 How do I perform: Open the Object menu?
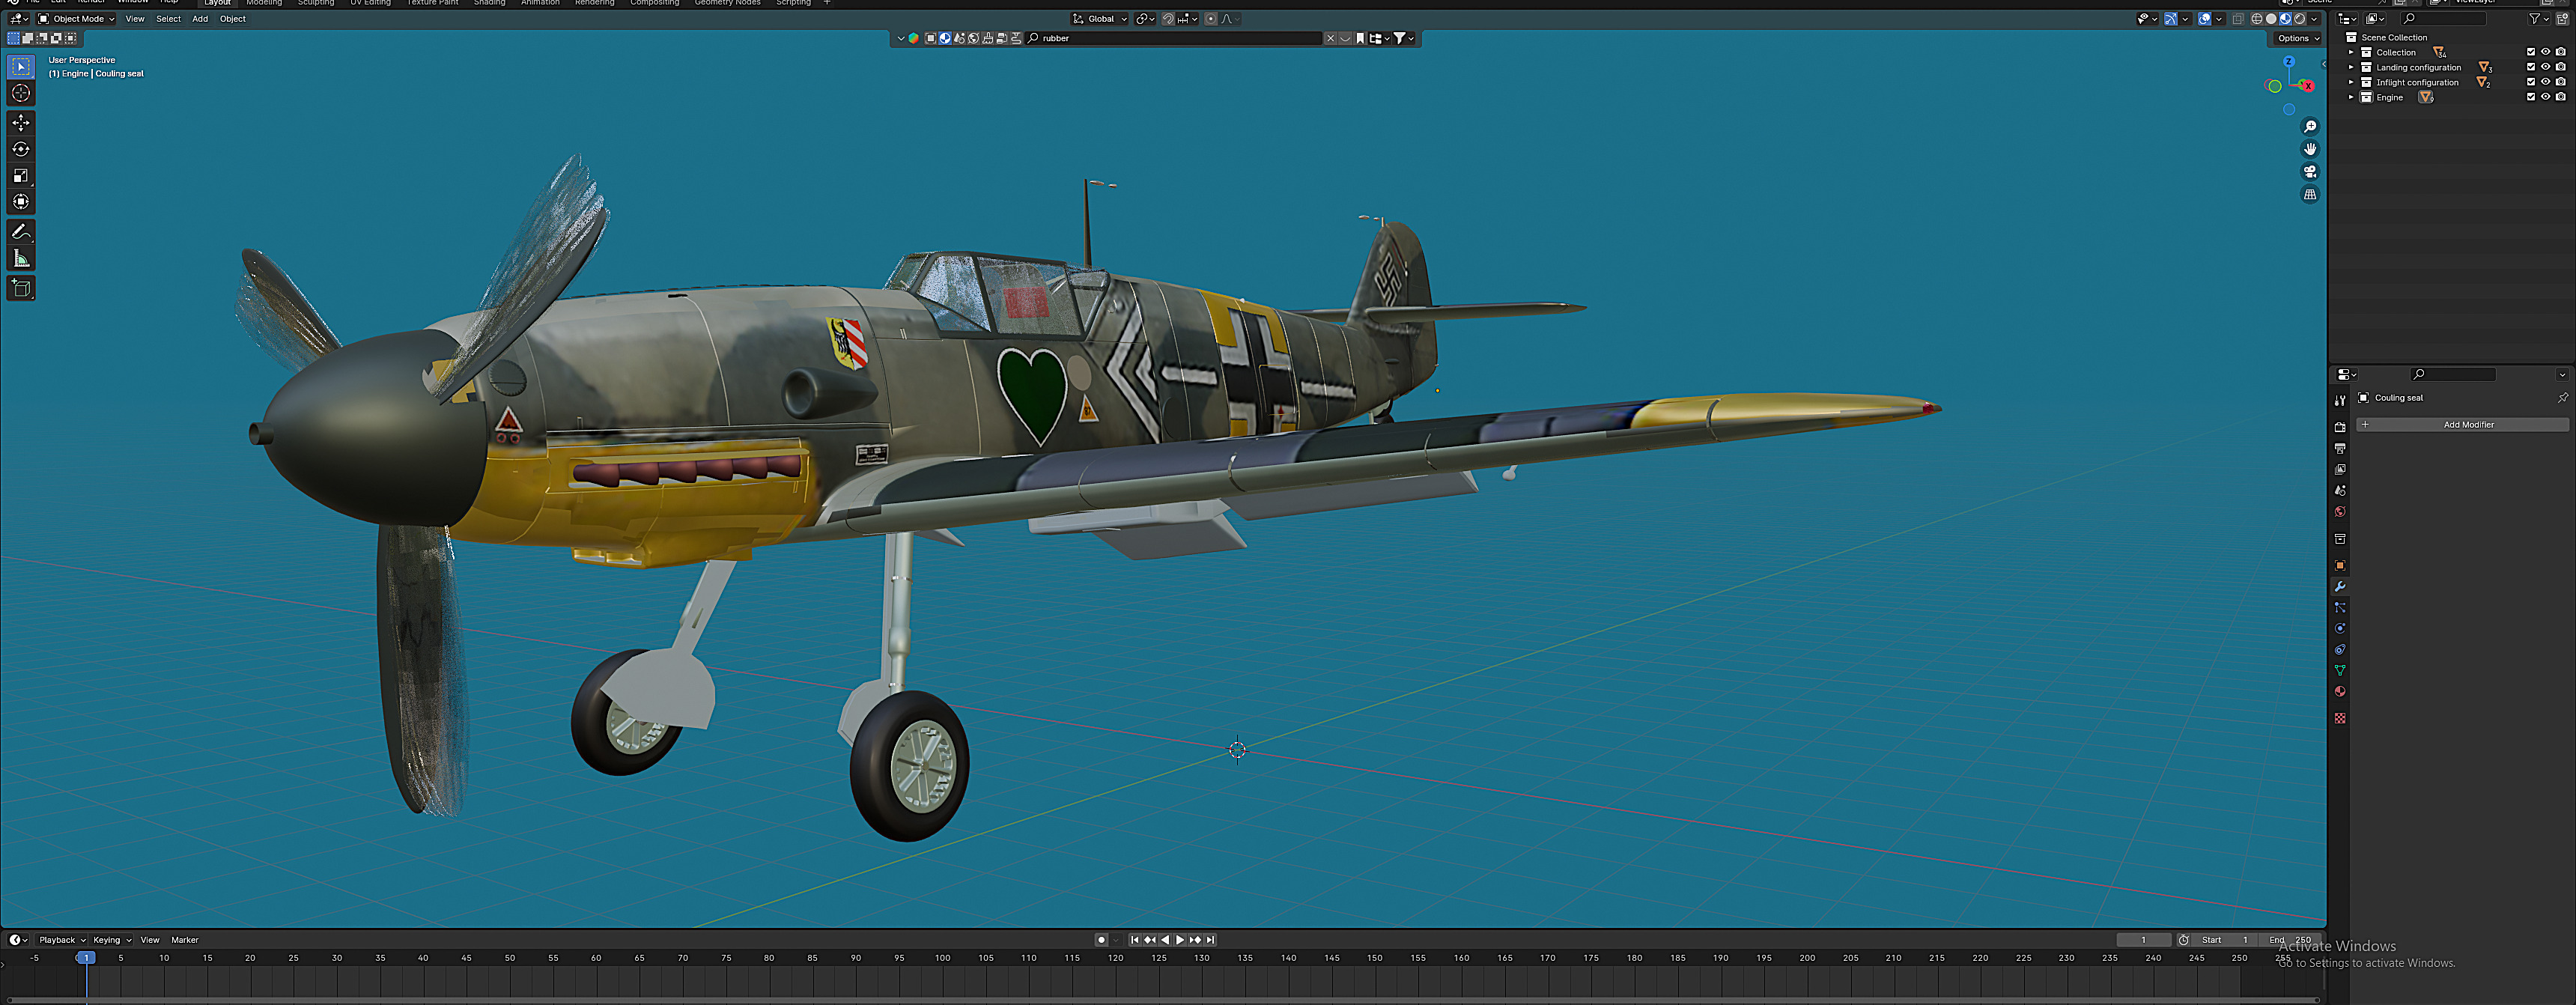(233, 18)
